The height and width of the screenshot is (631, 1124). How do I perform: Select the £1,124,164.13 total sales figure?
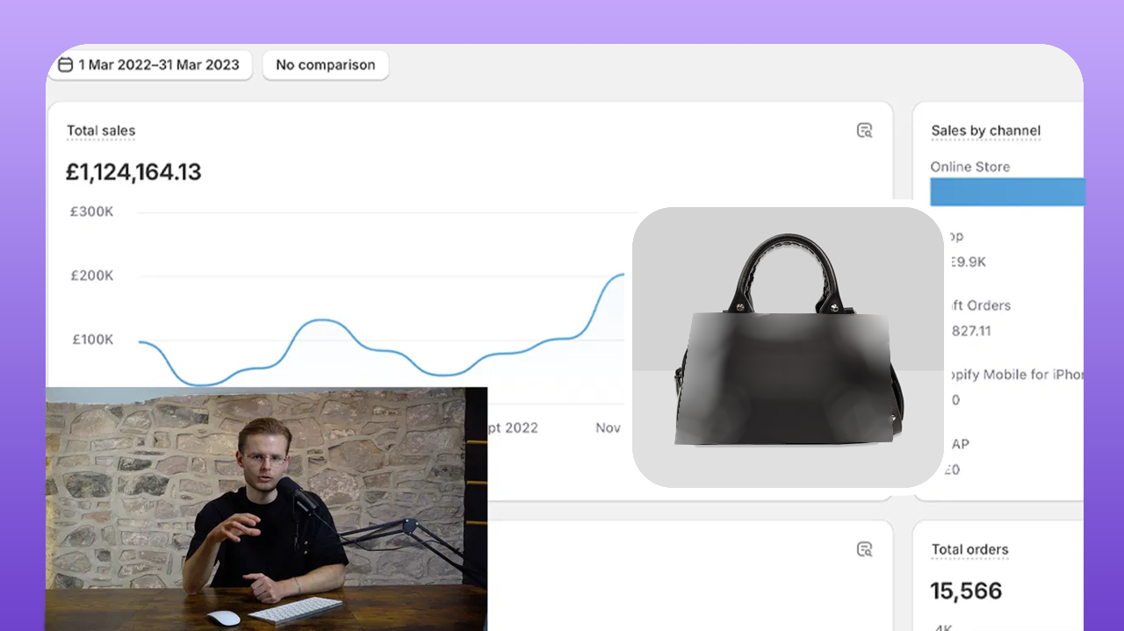[x=133, y=172]
